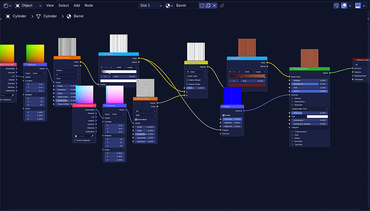This screenshot has height=211, width=370.
Task: Collapse the Principled BSDF node header arrow
Action: click(291, 69)
